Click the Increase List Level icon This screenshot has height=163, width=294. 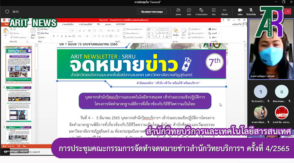(113, 30)
